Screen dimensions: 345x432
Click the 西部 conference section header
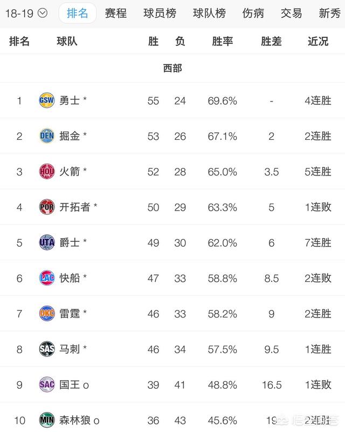point(172,68)
